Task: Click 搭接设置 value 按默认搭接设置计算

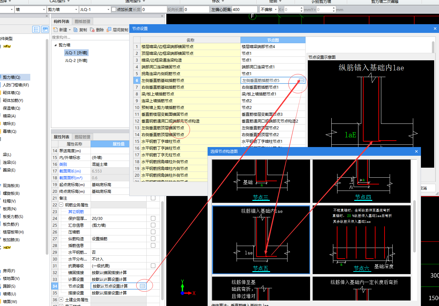Action: [x=109, y=293]
